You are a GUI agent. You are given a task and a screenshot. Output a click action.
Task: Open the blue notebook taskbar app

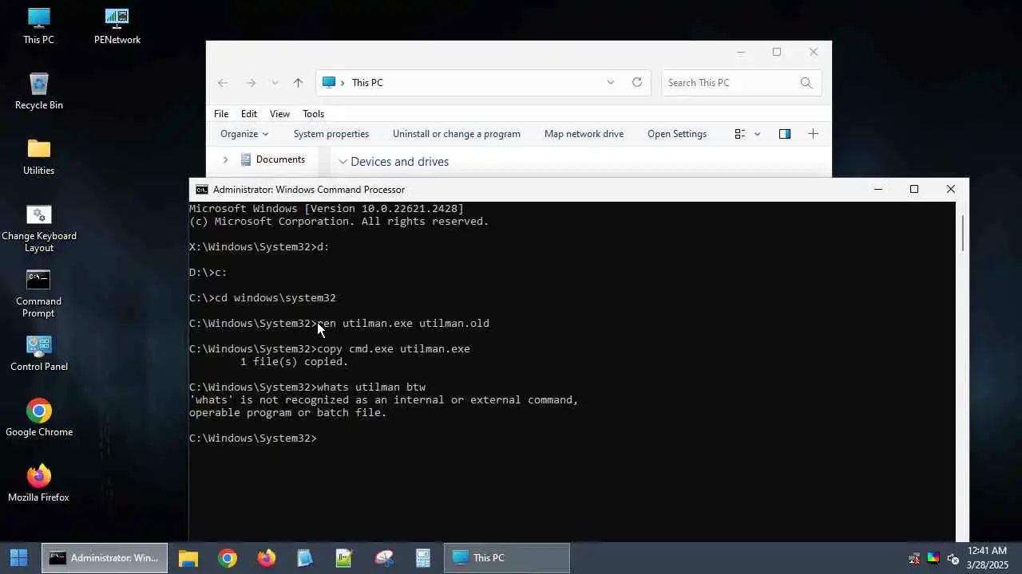[305, 558]
